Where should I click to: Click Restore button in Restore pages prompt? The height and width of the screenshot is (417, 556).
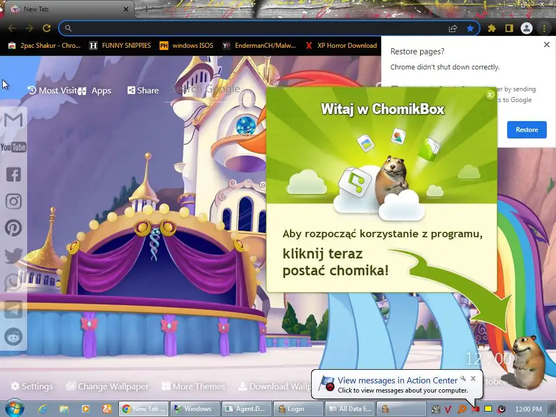coord(527,130)
